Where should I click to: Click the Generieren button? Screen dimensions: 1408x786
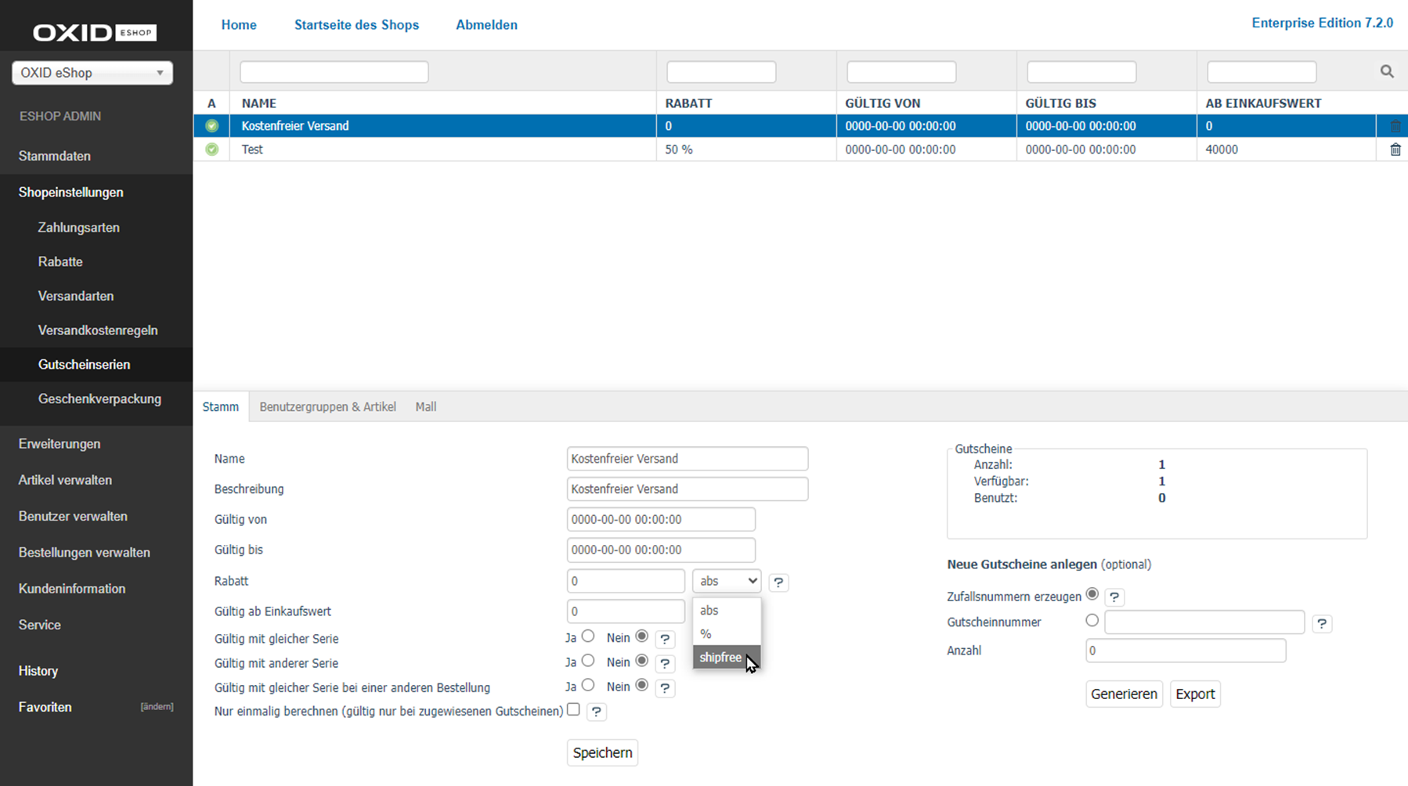point(1124,694)
